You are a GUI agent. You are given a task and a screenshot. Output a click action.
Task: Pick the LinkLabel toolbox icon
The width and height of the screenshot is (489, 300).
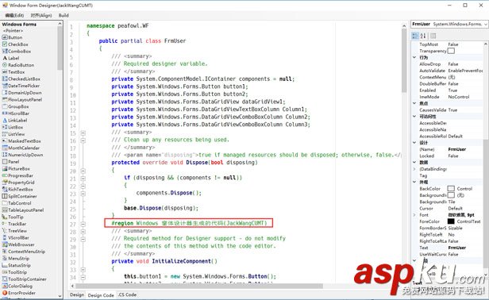click(x=5, y=121)
